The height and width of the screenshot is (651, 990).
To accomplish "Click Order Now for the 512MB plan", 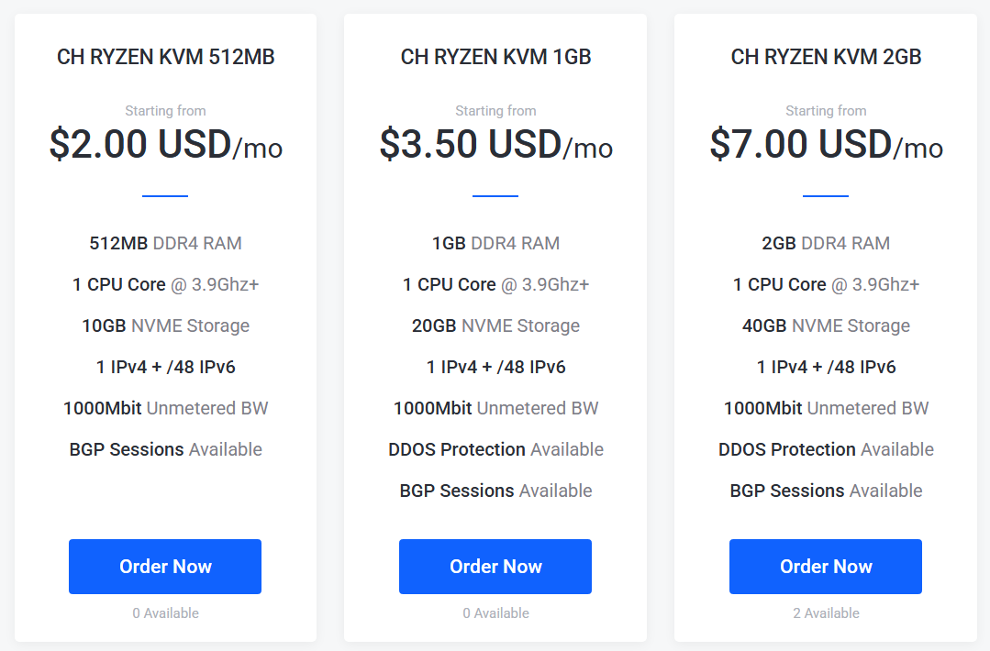I will pos(165,567).
